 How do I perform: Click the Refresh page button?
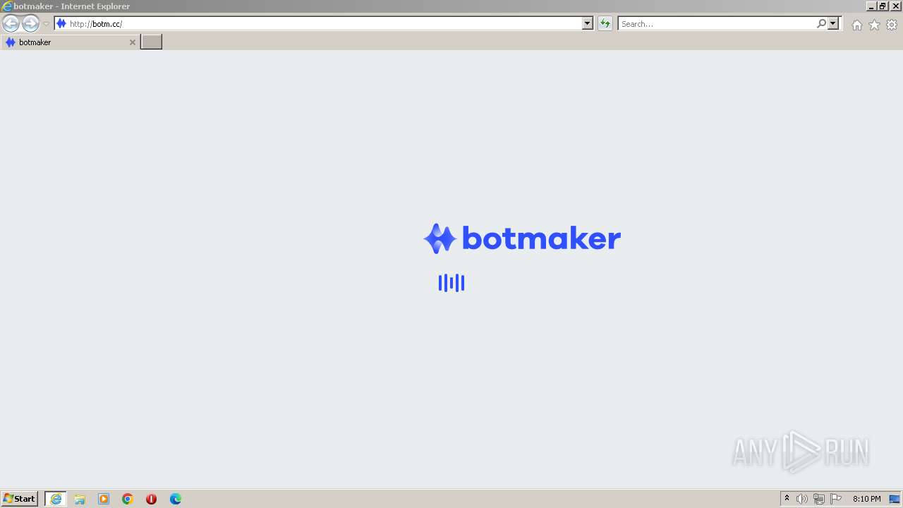[605, 23]
